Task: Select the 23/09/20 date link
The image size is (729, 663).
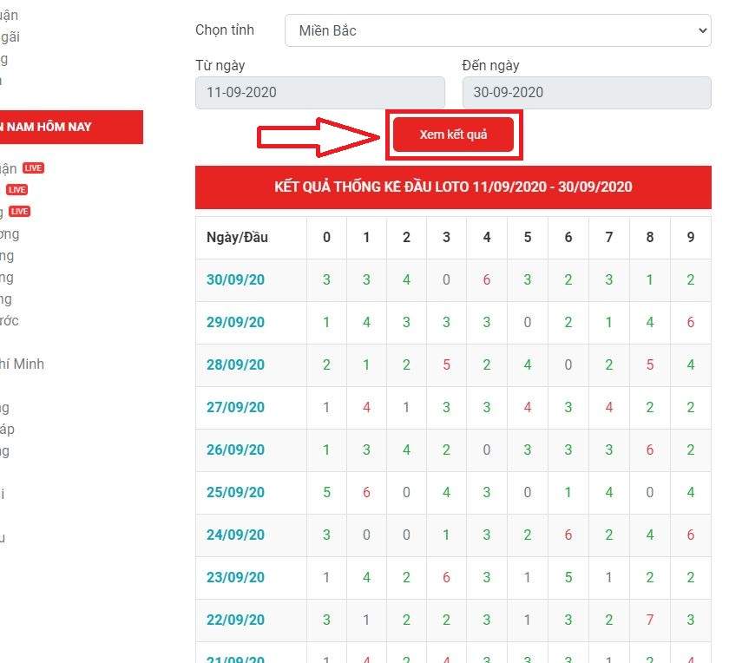Action: click(x=235, y=578)
